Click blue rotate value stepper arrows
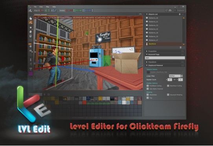 [92, 11]
